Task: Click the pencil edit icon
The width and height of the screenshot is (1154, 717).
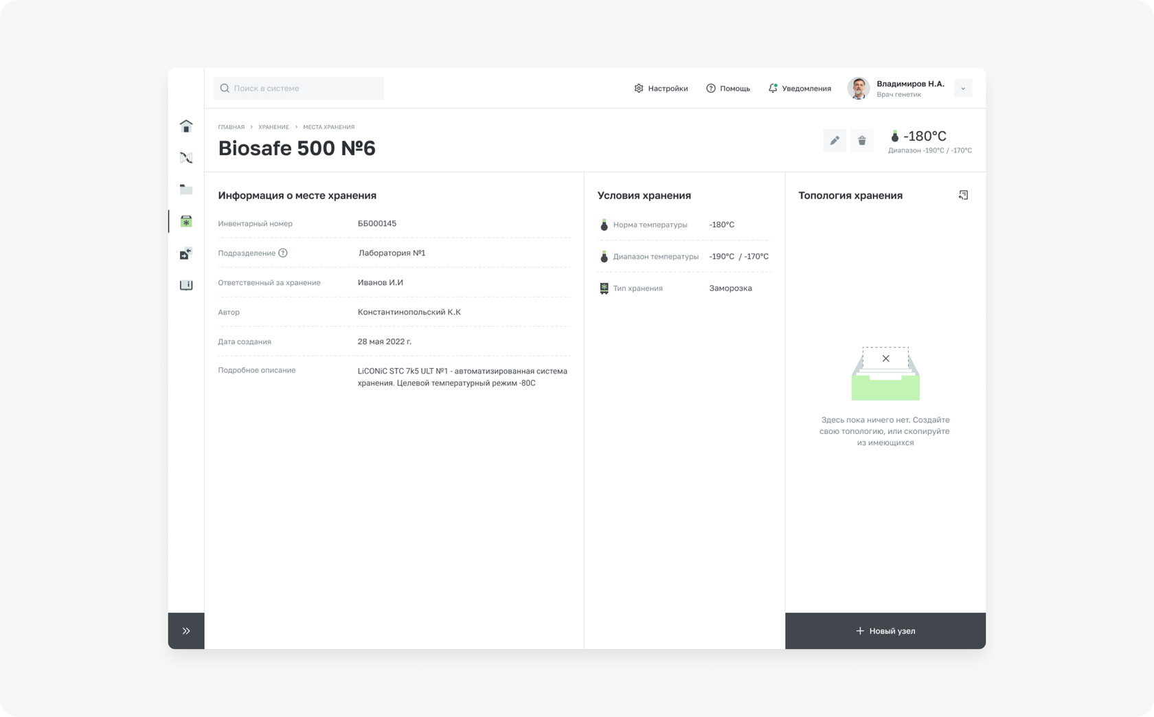Action: click(835, 141)
